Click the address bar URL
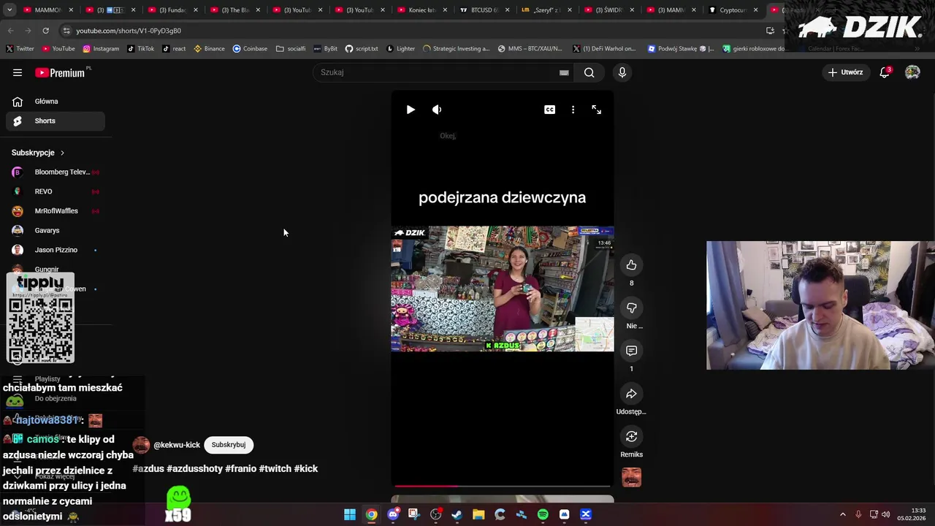The height and width of the screenshot is (526, 935). [x=129, y=31]
